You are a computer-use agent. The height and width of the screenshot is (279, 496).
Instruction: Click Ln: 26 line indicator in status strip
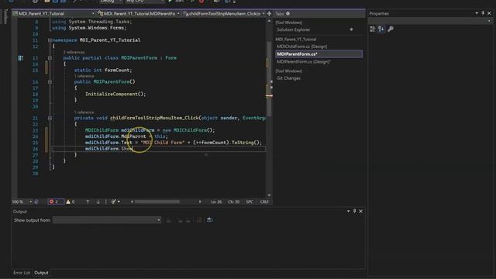[x=216, y=201]
